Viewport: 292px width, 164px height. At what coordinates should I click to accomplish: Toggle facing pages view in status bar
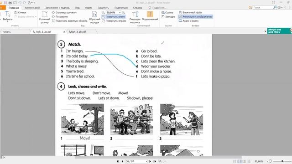point(244,161)
